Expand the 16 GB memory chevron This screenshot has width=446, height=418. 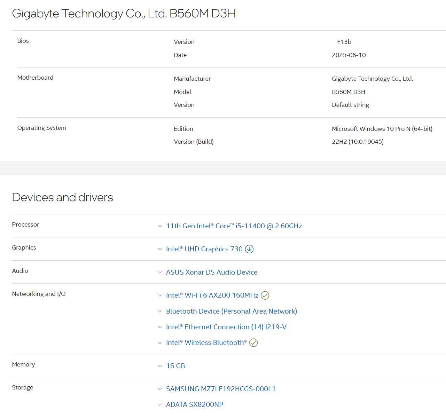tap(160, 366)
